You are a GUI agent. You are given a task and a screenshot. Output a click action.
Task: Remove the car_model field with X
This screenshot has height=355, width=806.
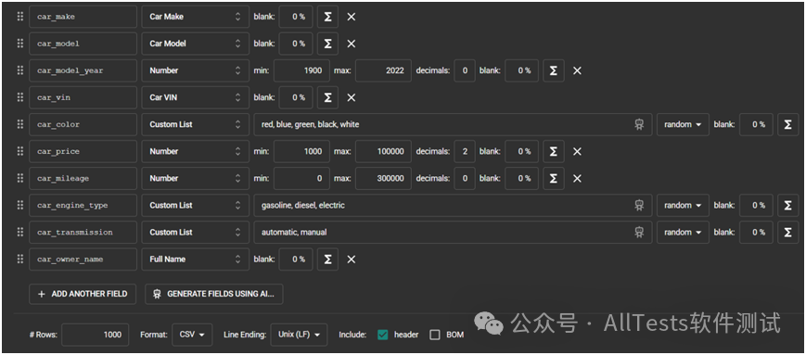[352, 44]
